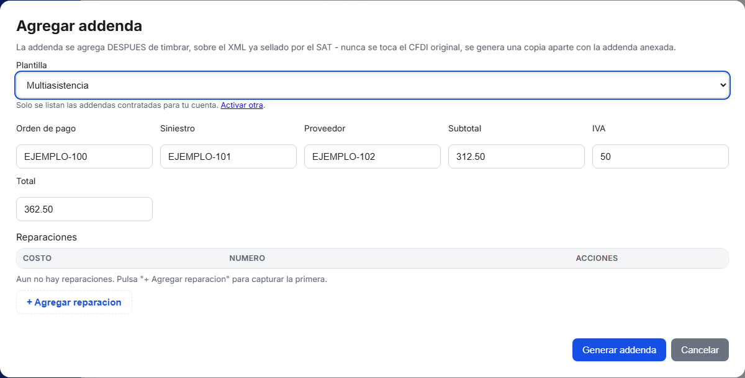Add a repair with "+ Agregar reparacion"
745x378 pixels.
point(74,302)
